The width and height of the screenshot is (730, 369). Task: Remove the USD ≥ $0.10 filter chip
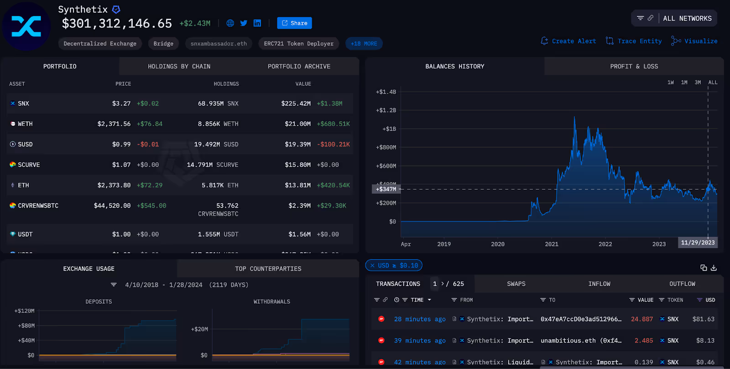pyautogui.click(x=372, y=265)
